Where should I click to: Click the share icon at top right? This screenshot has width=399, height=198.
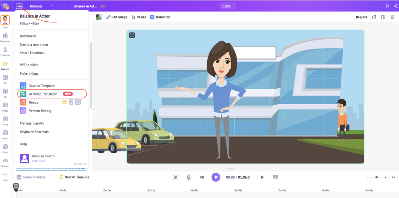click(x=396, y=6)
